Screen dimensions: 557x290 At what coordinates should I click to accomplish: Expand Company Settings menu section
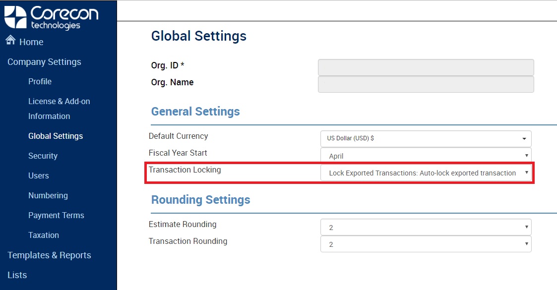click(x=45, y=62)
